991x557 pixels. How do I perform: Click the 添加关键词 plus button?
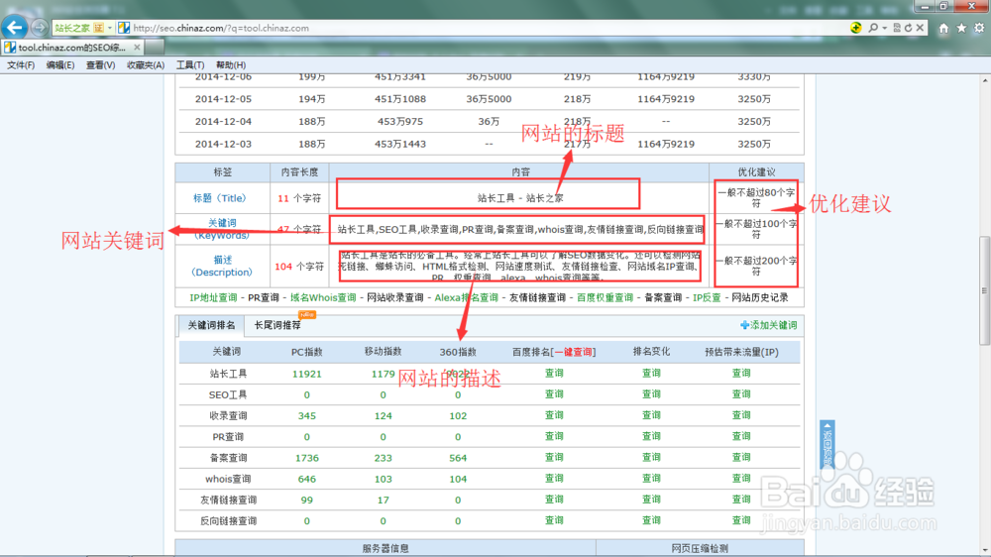click(769, 325)
